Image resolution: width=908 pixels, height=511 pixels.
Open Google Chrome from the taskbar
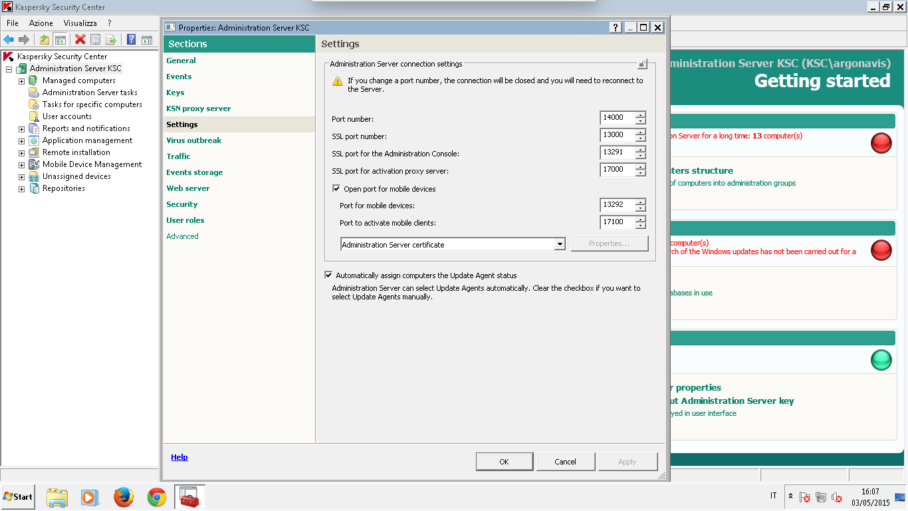[157, 497]
